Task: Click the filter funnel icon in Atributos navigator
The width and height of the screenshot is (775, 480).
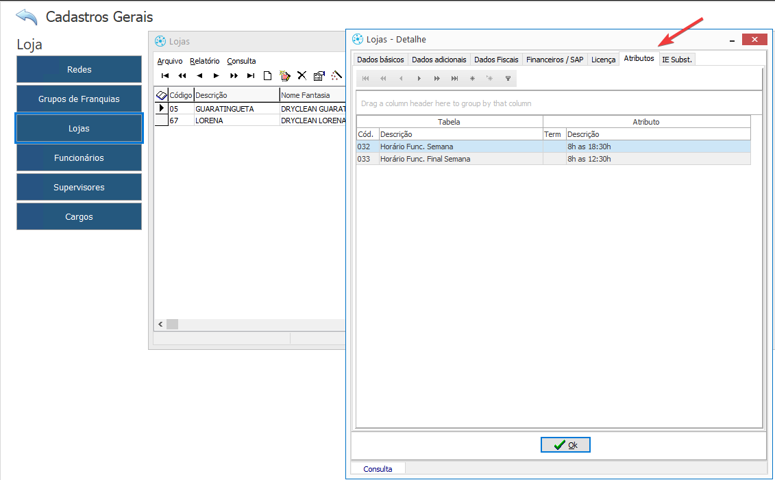Action: click(x=508, y=79)
